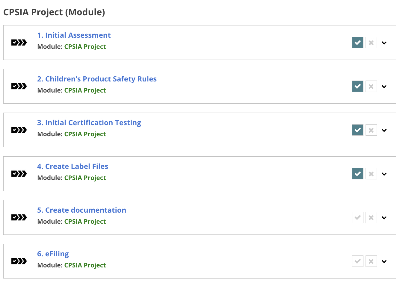The image size is (400, 283).
Task: Toggle the complete checkmark for Children's Product Safety Rules
Action: 358,86
